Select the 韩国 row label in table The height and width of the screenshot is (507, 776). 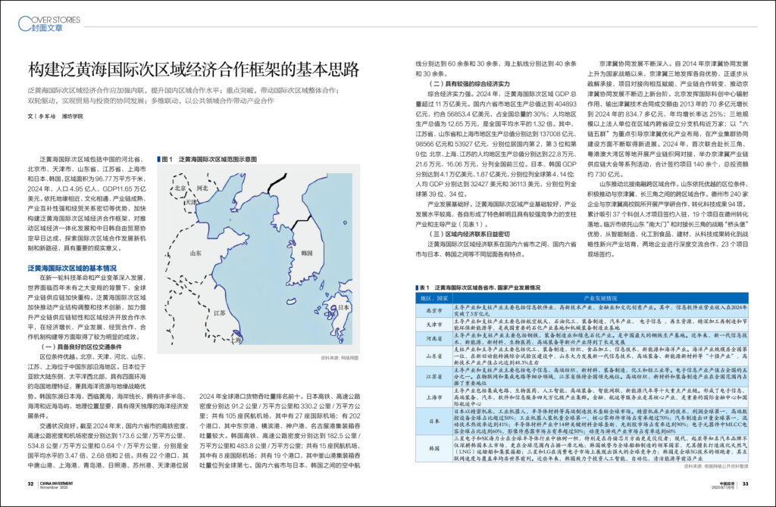435,446
